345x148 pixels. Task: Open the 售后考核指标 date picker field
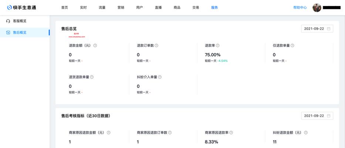[x=317, y=115]
